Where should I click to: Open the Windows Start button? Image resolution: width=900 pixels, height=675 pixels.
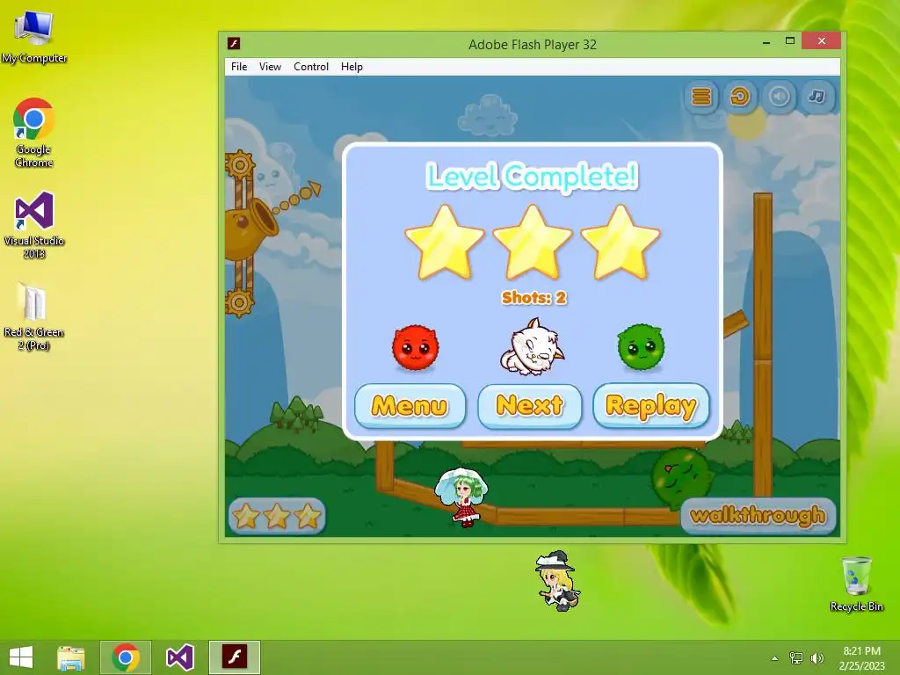coord(21,657)
